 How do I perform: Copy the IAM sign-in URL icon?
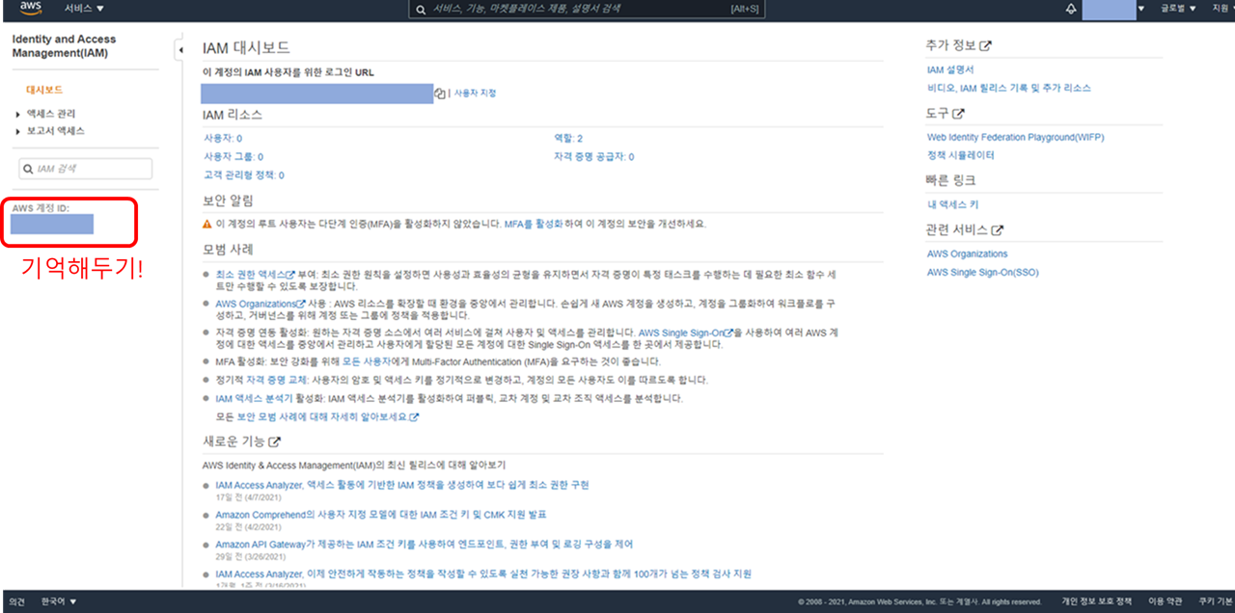439,93
